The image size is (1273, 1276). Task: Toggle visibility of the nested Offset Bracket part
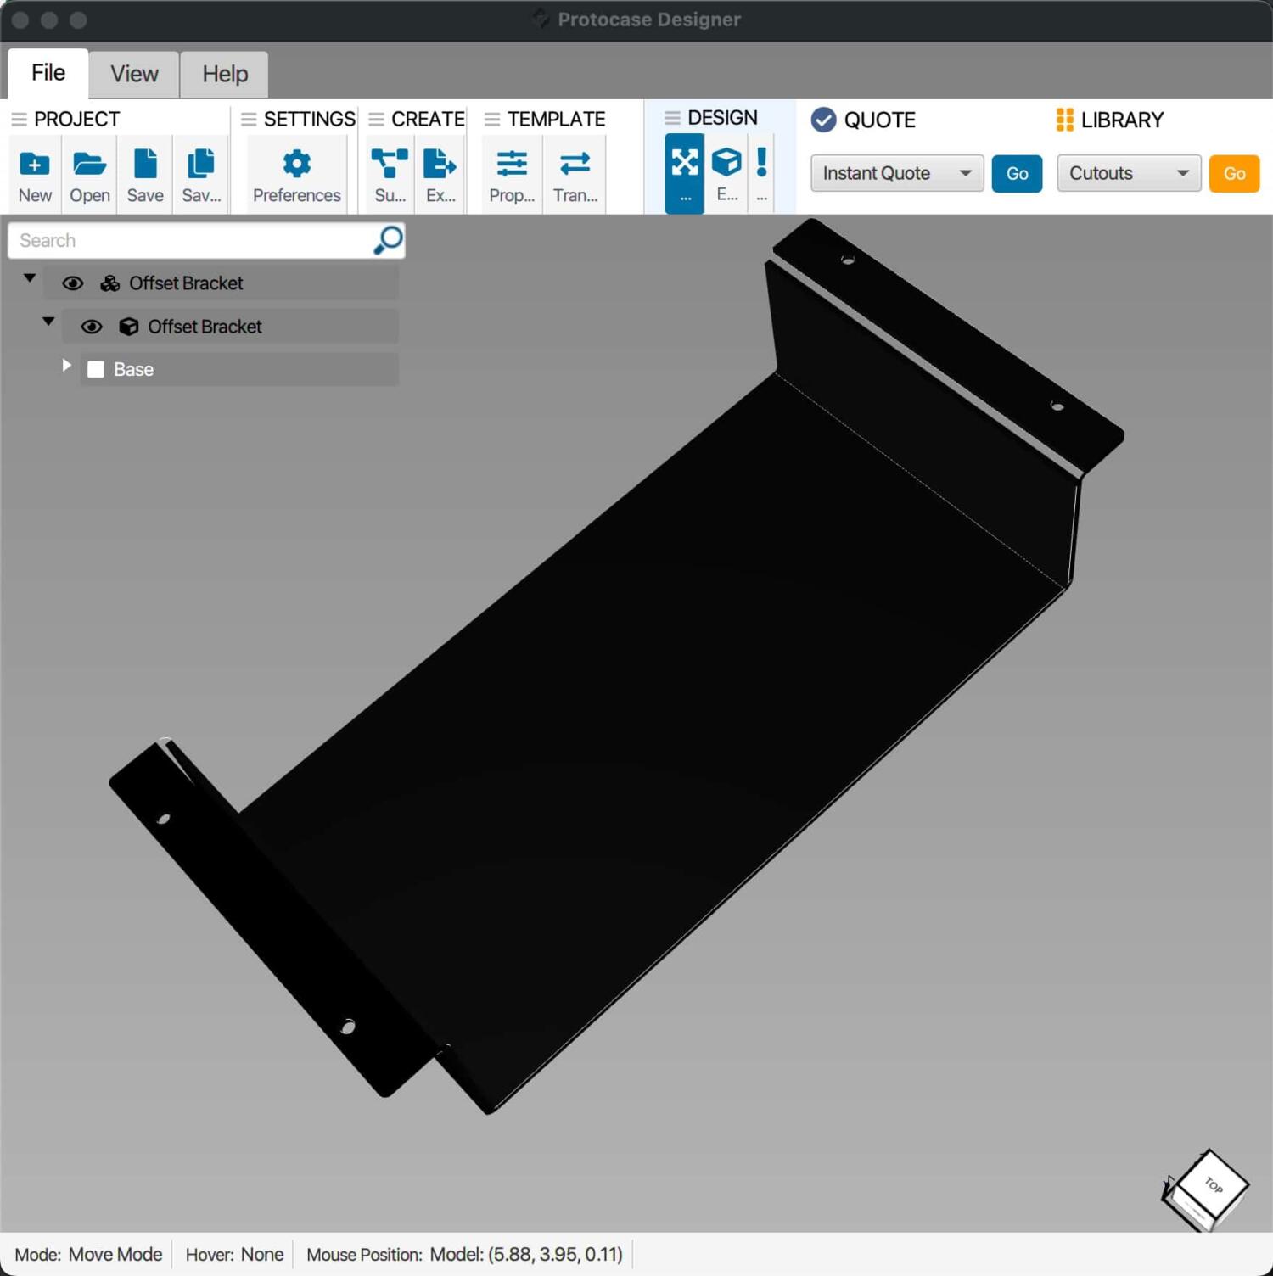(x=92, y=326)
